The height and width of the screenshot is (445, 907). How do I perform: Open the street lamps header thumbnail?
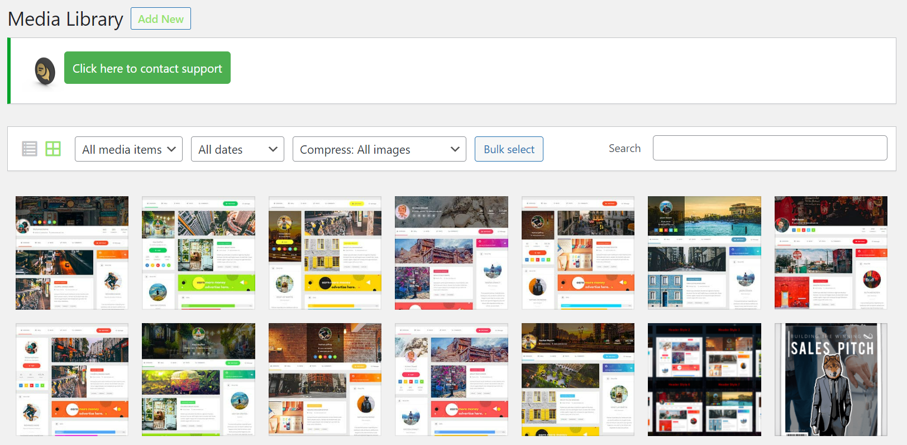578,380
